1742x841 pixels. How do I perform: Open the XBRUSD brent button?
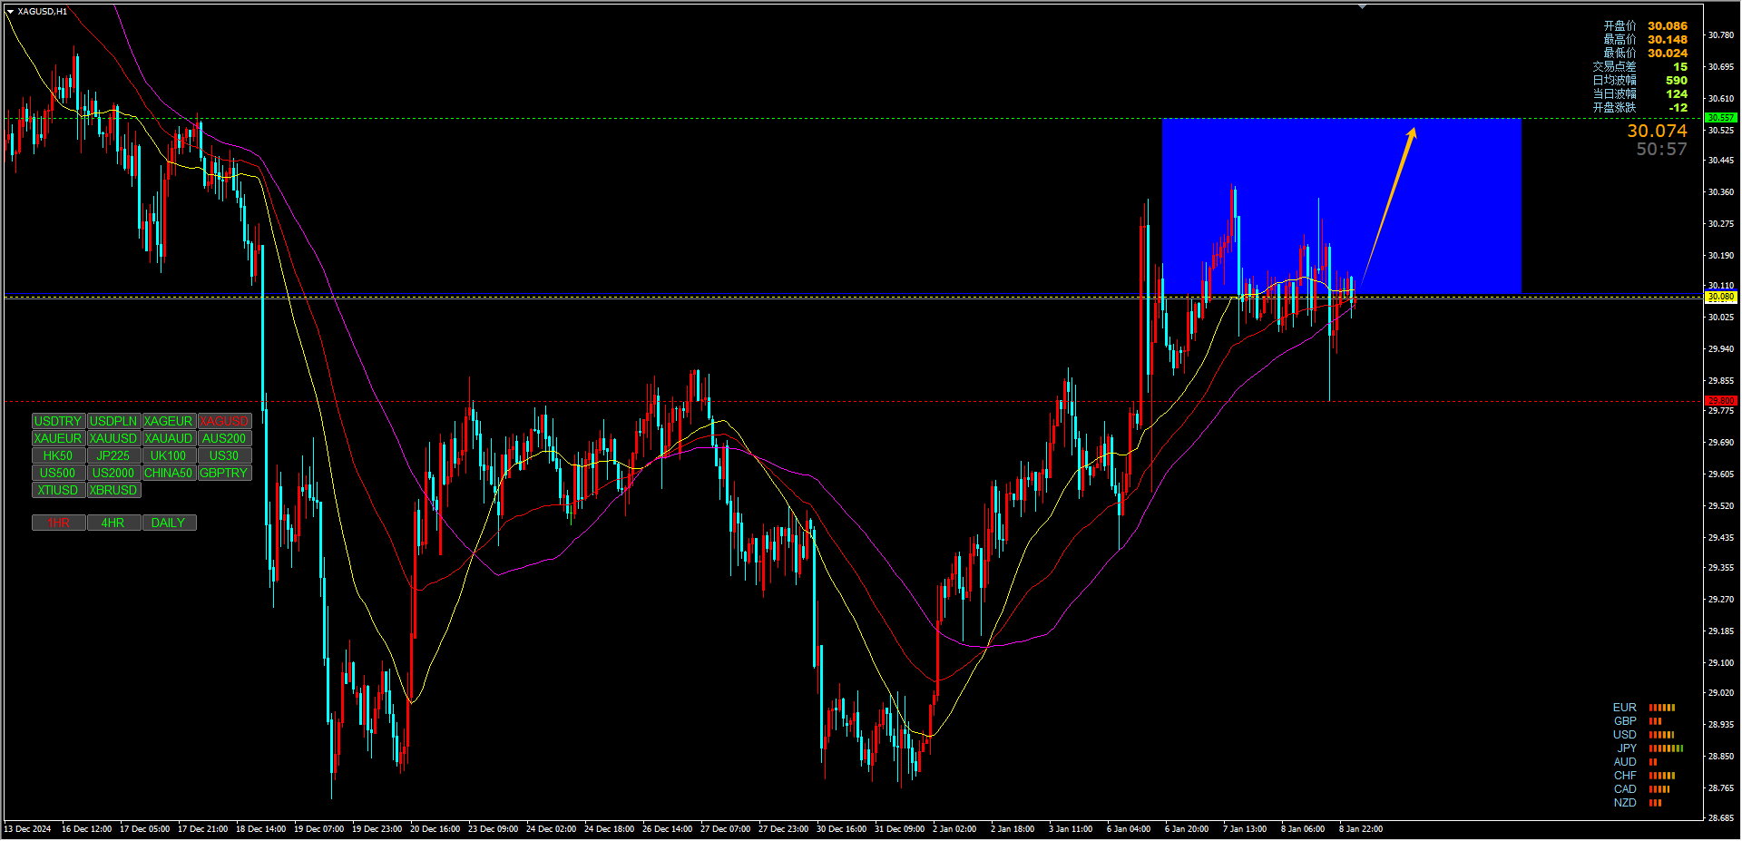113,491
